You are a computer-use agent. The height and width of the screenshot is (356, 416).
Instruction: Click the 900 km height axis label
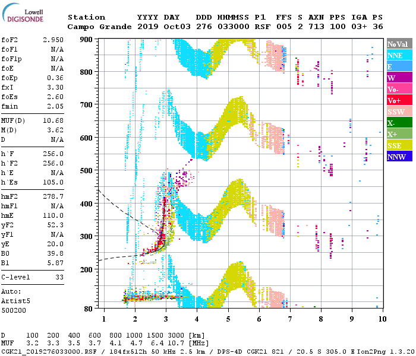(86, 40)
